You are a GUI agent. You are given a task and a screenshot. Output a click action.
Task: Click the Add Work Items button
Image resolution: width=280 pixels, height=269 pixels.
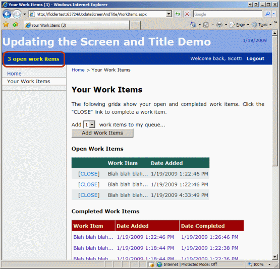[x=102, y=133]
